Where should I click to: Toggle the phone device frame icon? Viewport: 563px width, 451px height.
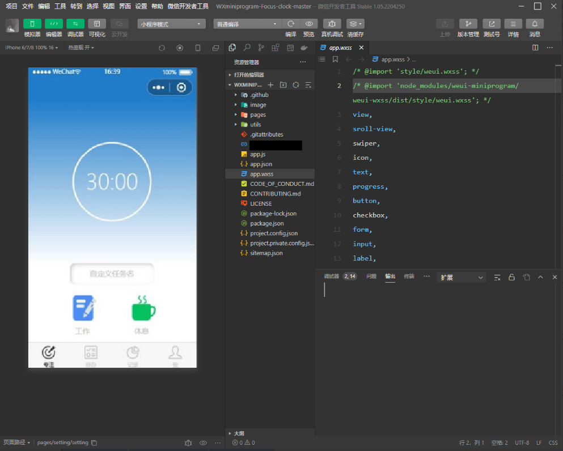tap(198, 48)
